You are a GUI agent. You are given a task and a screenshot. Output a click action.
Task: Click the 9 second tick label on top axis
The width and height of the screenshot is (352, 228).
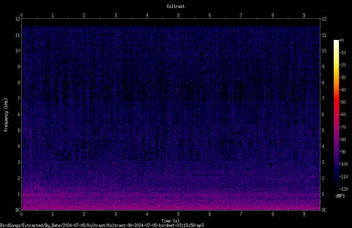coord(304,15)
